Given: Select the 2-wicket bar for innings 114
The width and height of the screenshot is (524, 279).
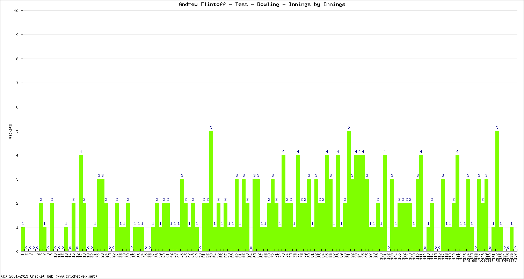Looking at the screenshot, I should [432, 227].
